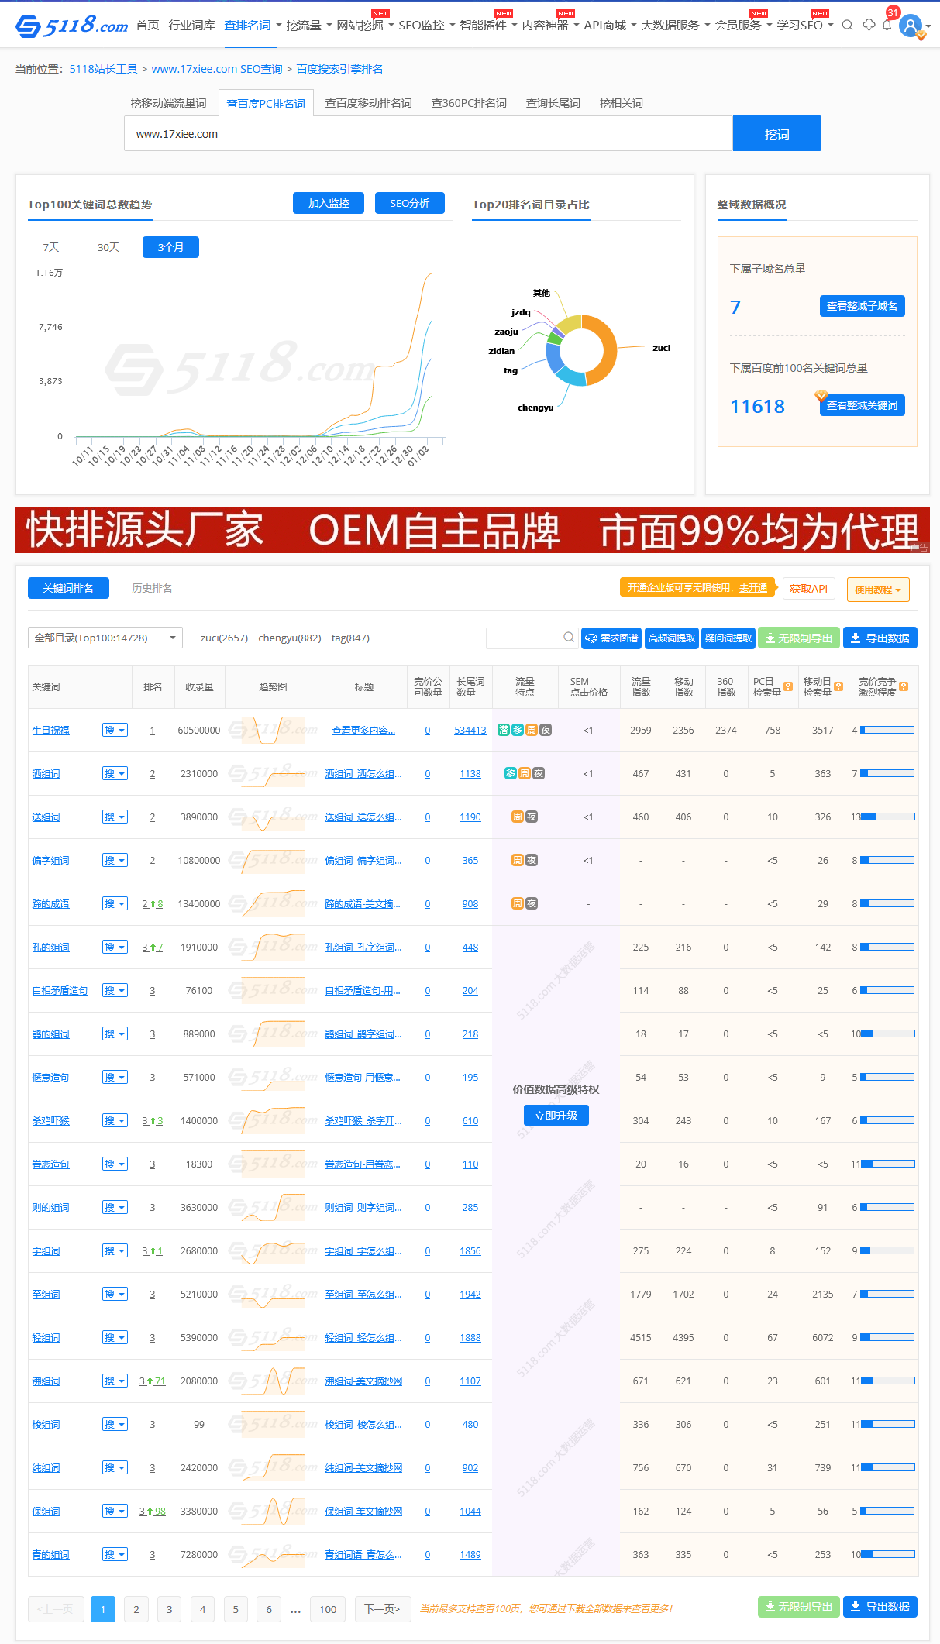
Task: Expand the 使用教程 dropdown
Action: coord(878,590)
